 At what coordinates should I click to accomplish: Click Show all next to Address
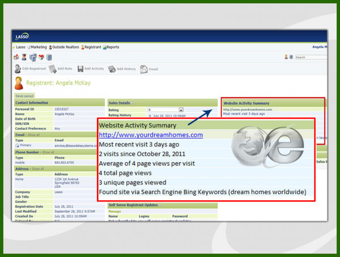point(38,169)
